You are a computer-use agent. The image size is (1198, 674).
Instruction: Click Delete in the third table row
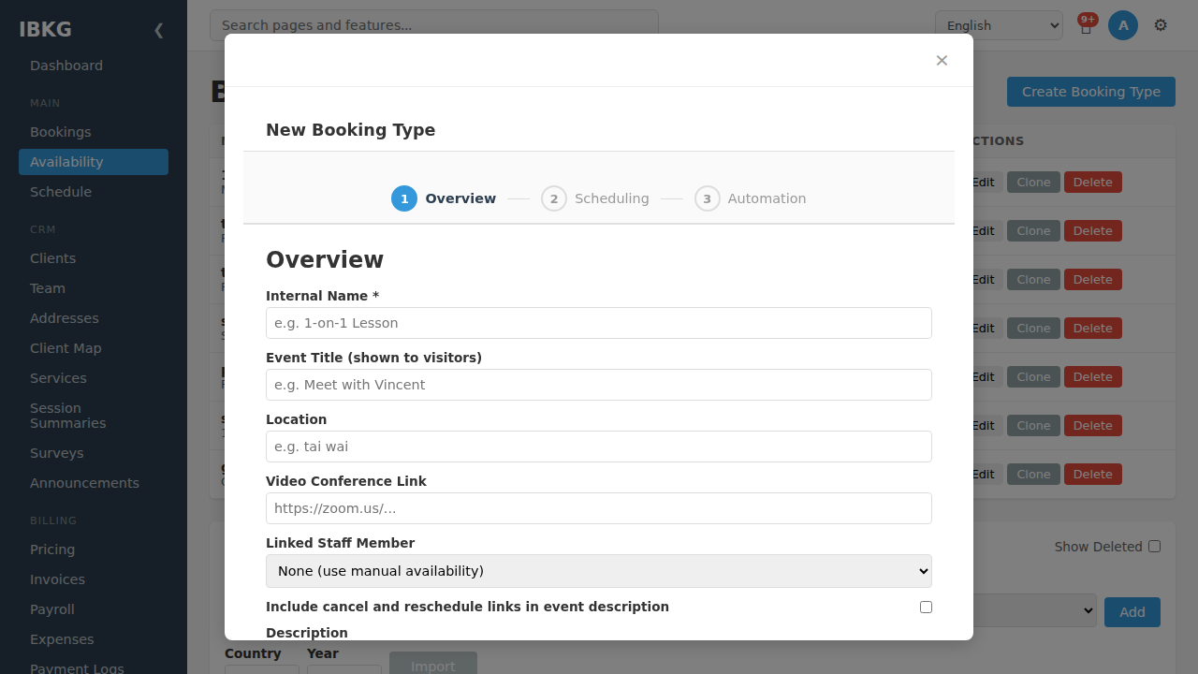click(x=1092, y=280)
